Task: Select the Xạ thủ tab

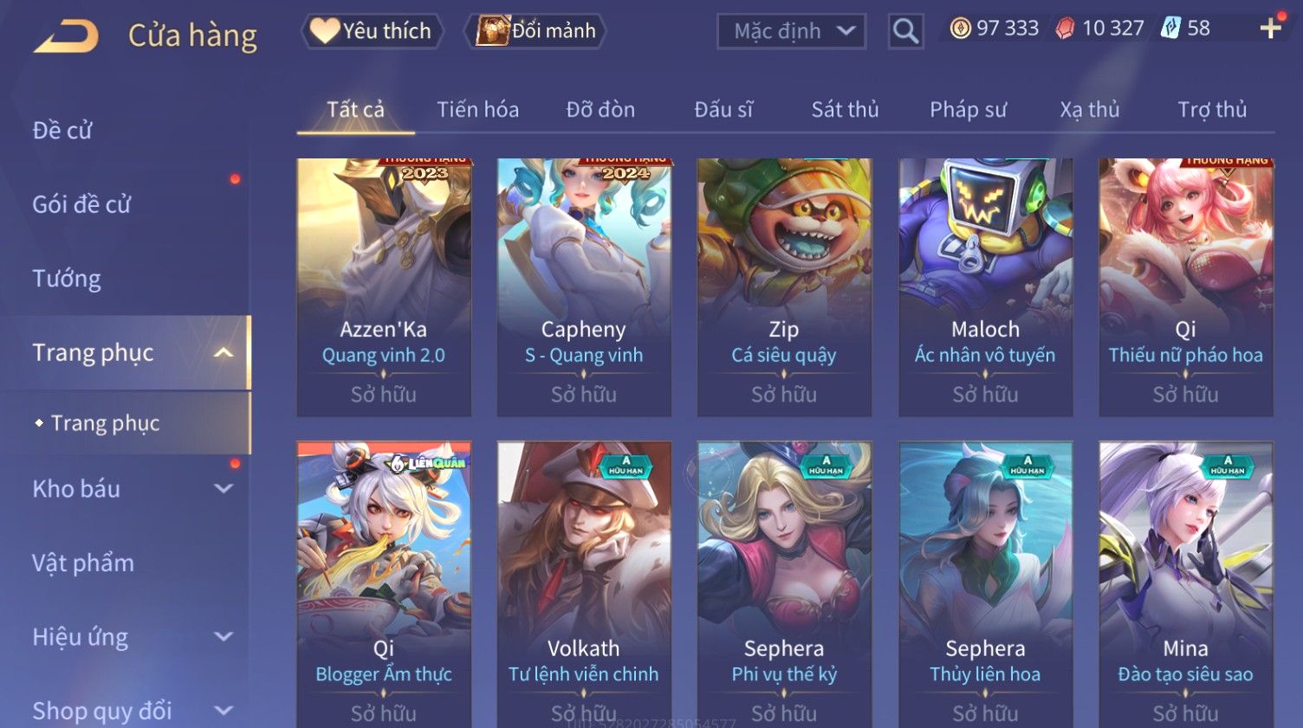Action: [x=1090, y=110]
